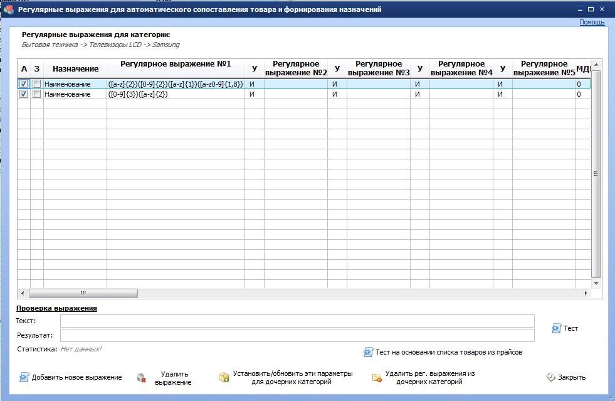This screenshot has width=615, height=401.
Task: Select the Наименование cell in the first row
Action: [75, 83]
